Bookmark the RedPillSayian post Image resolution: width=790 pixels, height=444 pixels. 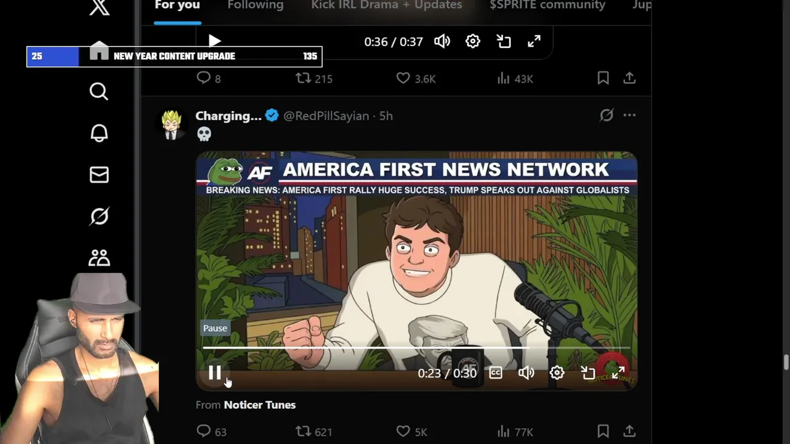[x=603, y=431]
